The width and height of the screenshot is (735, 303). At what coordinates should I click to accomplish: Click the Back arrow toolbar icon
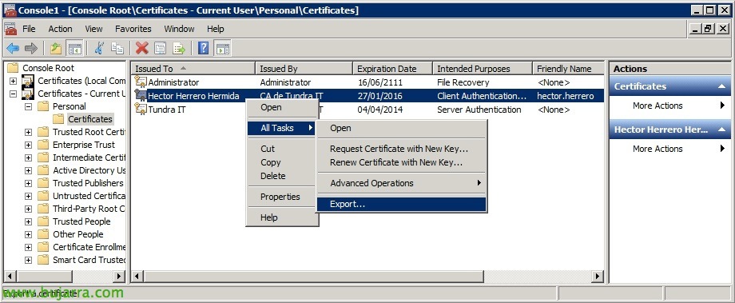[x=13, y=48]
